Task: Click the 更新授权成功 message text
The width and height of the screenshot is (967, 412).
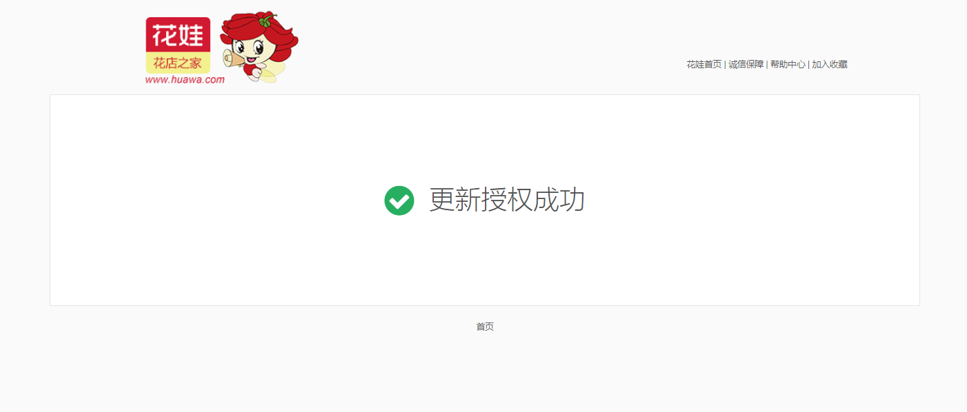Action: pos(507,200)
